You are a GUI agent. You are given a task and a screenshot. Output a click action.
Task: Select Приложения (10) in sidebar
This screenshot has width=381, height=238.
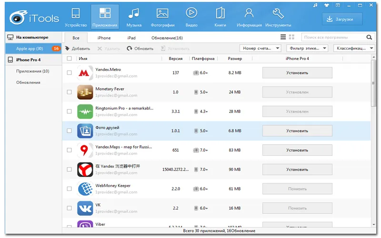(x=33, y=71)
